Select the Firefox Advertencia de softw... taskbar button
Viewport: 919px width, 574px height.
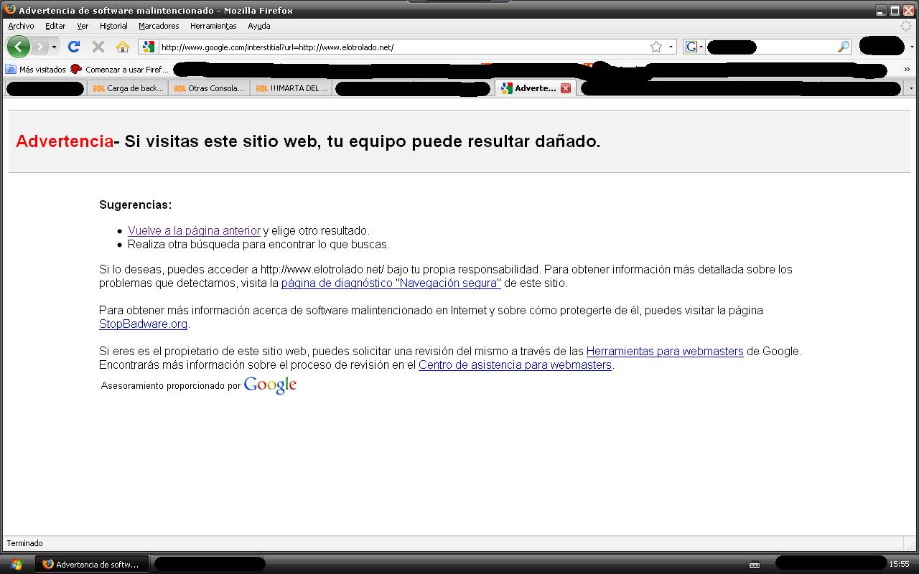pos(93,564)
